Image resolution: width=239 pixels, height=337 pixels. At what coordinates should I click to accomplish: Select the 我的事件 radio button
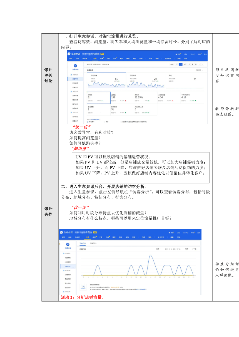[x=121, y=122]
